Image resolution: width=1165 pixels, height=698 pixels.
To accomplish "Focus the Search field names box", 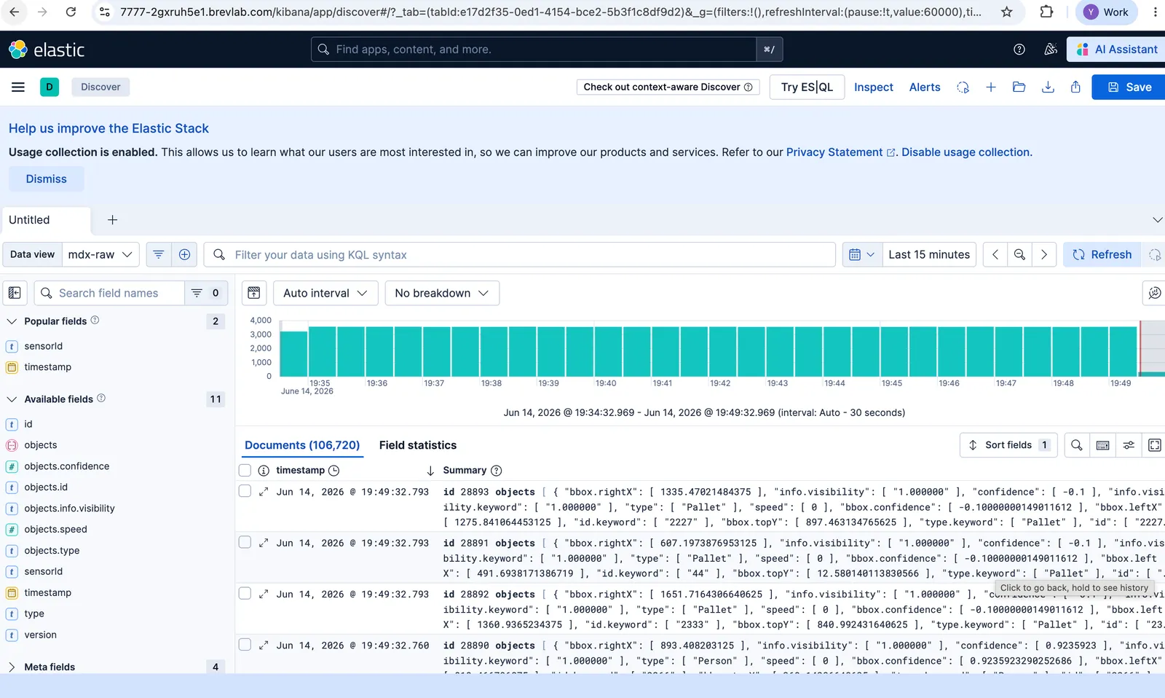I will click(109, 293).
